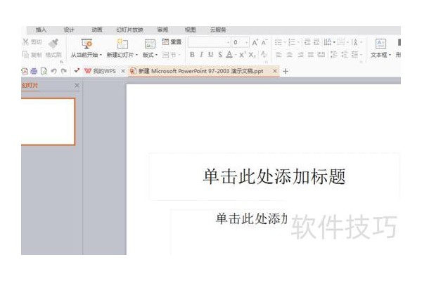Open Print Preview from quick toolbar
422x281 pixels.
tap(44, 71)
